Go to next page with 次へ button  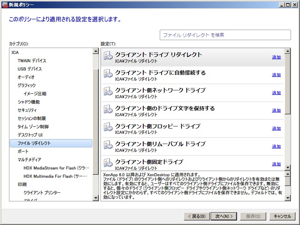tap(224, 216)
